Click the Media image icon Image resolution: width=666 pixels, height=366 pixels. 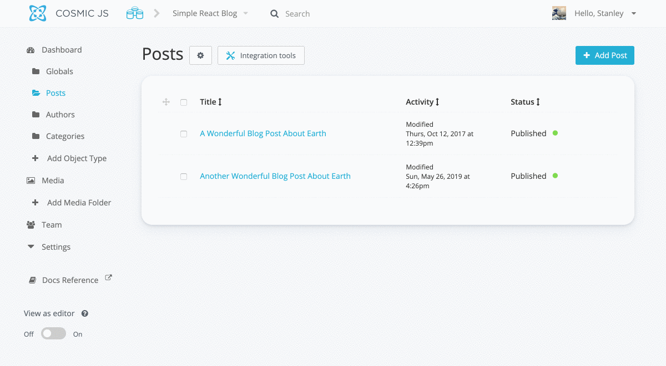click(x=31, y=181)
